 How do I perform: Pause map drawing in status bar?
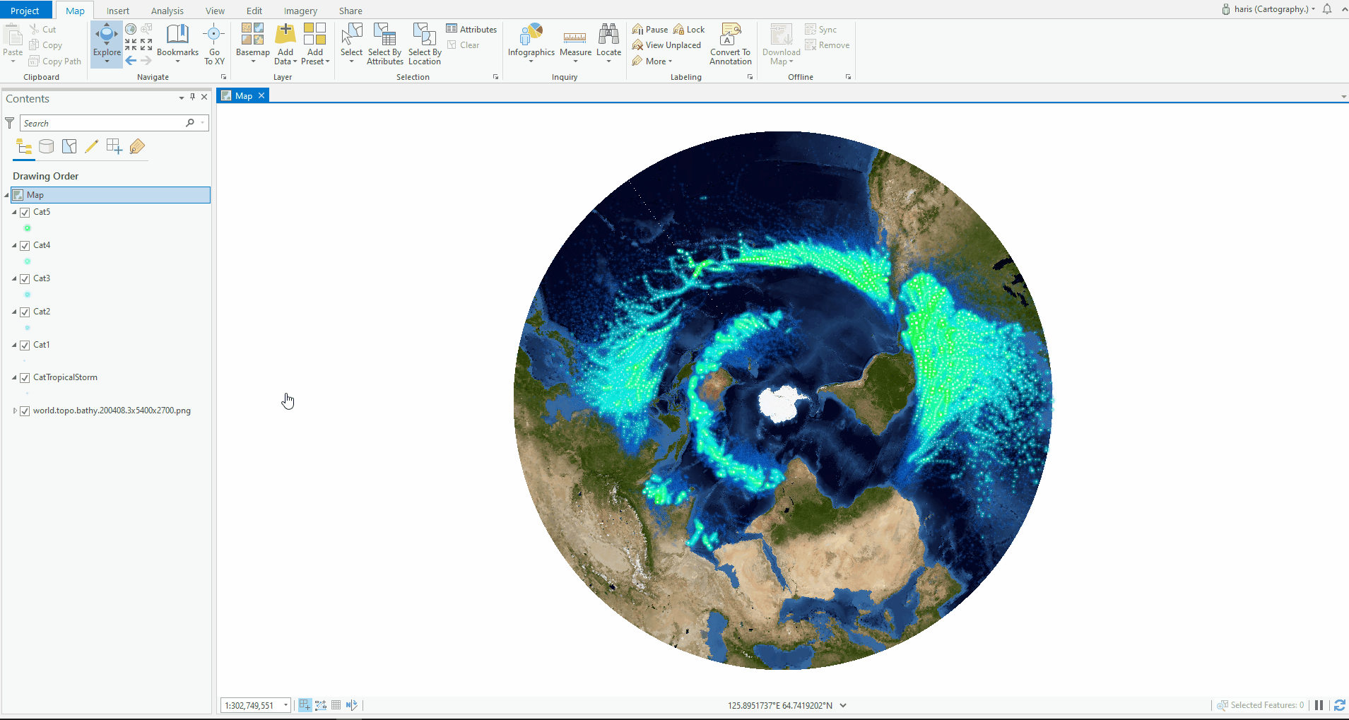pos(1319,705)
